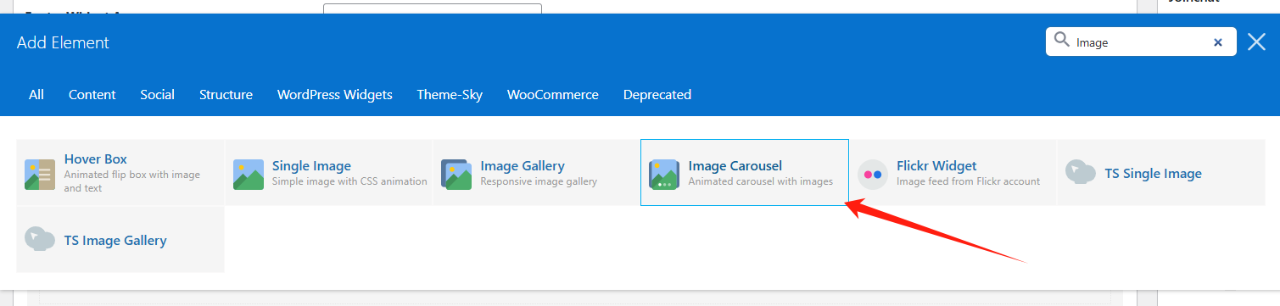The height and width of the screenshot is (306, 1280).
Task: Click the Image Carousel element icon
Action: [664, 174]
